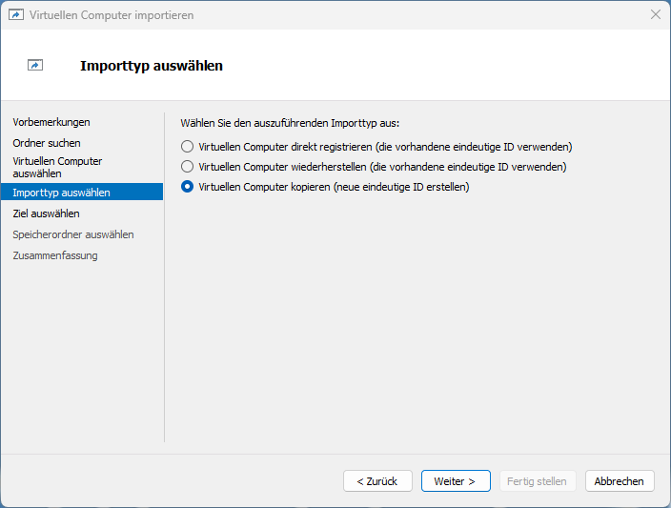The width and height of the screenshot is (671, 508).
Task: Click the title bar import wizard icon
Action: click(x=16, y=15)
